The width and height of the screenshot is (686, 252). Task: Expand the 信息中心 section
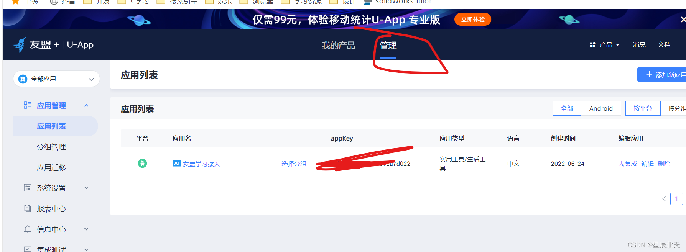[86, 229]
